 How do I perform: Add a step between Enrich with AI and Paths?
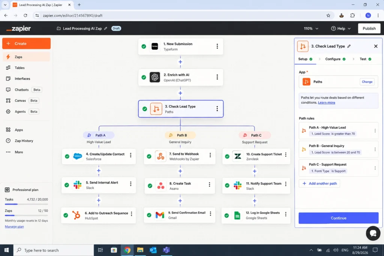(x=180, y=93)
